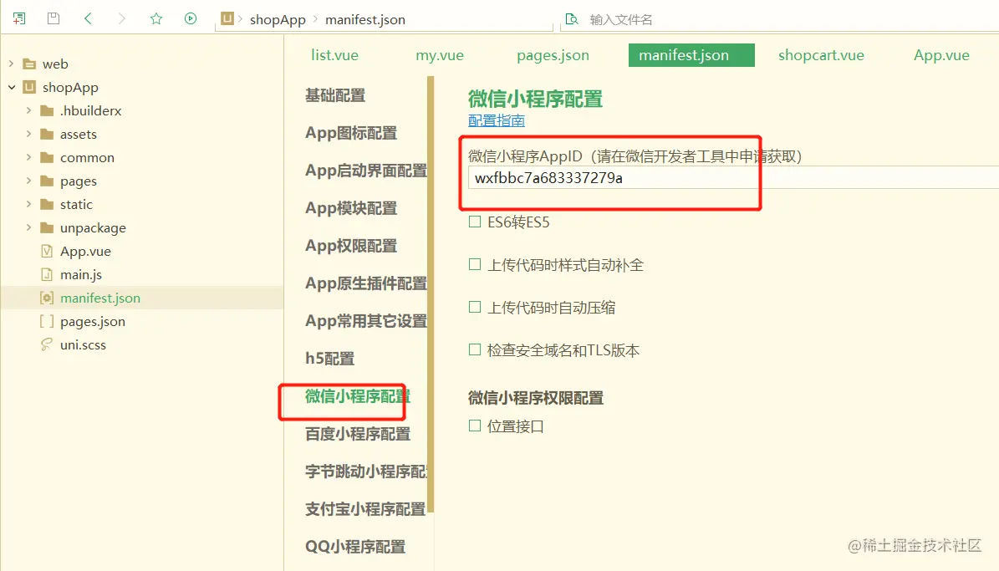Collapse the shopApp project node
Screen dimensions: 999x571
pyautogui.click(x=12, y=87)
